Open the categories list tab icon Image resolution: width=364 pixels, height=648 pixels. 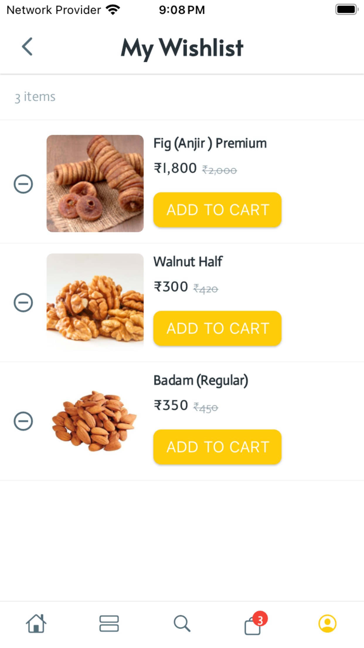click(x=109, y=623)
